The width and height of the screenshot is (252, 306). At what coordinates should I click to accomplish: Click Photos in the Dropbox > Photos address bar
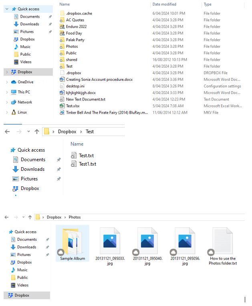[x=75, y=217]
